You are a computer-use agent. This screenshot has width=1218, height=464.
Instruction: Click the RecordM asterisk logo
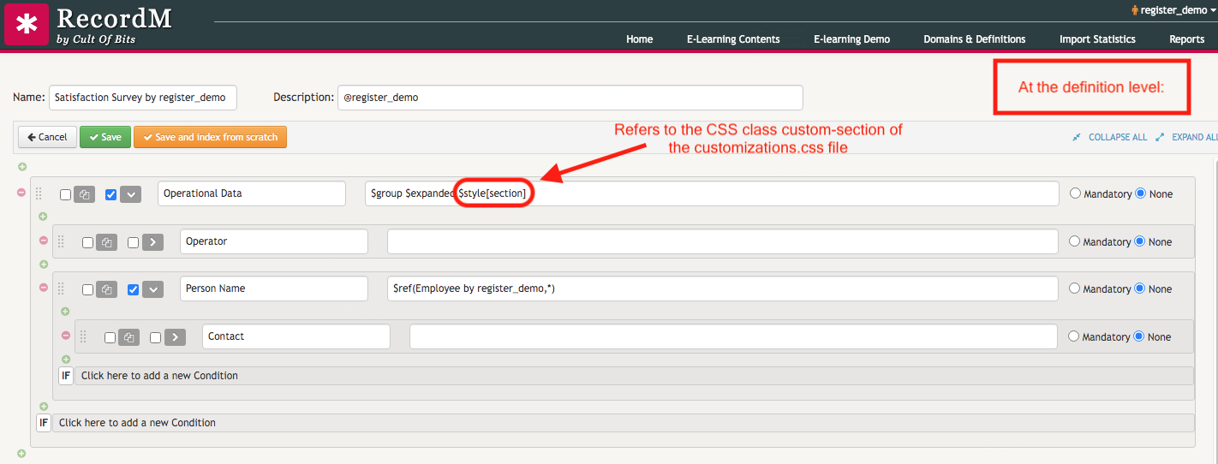(x=27, y=24)
